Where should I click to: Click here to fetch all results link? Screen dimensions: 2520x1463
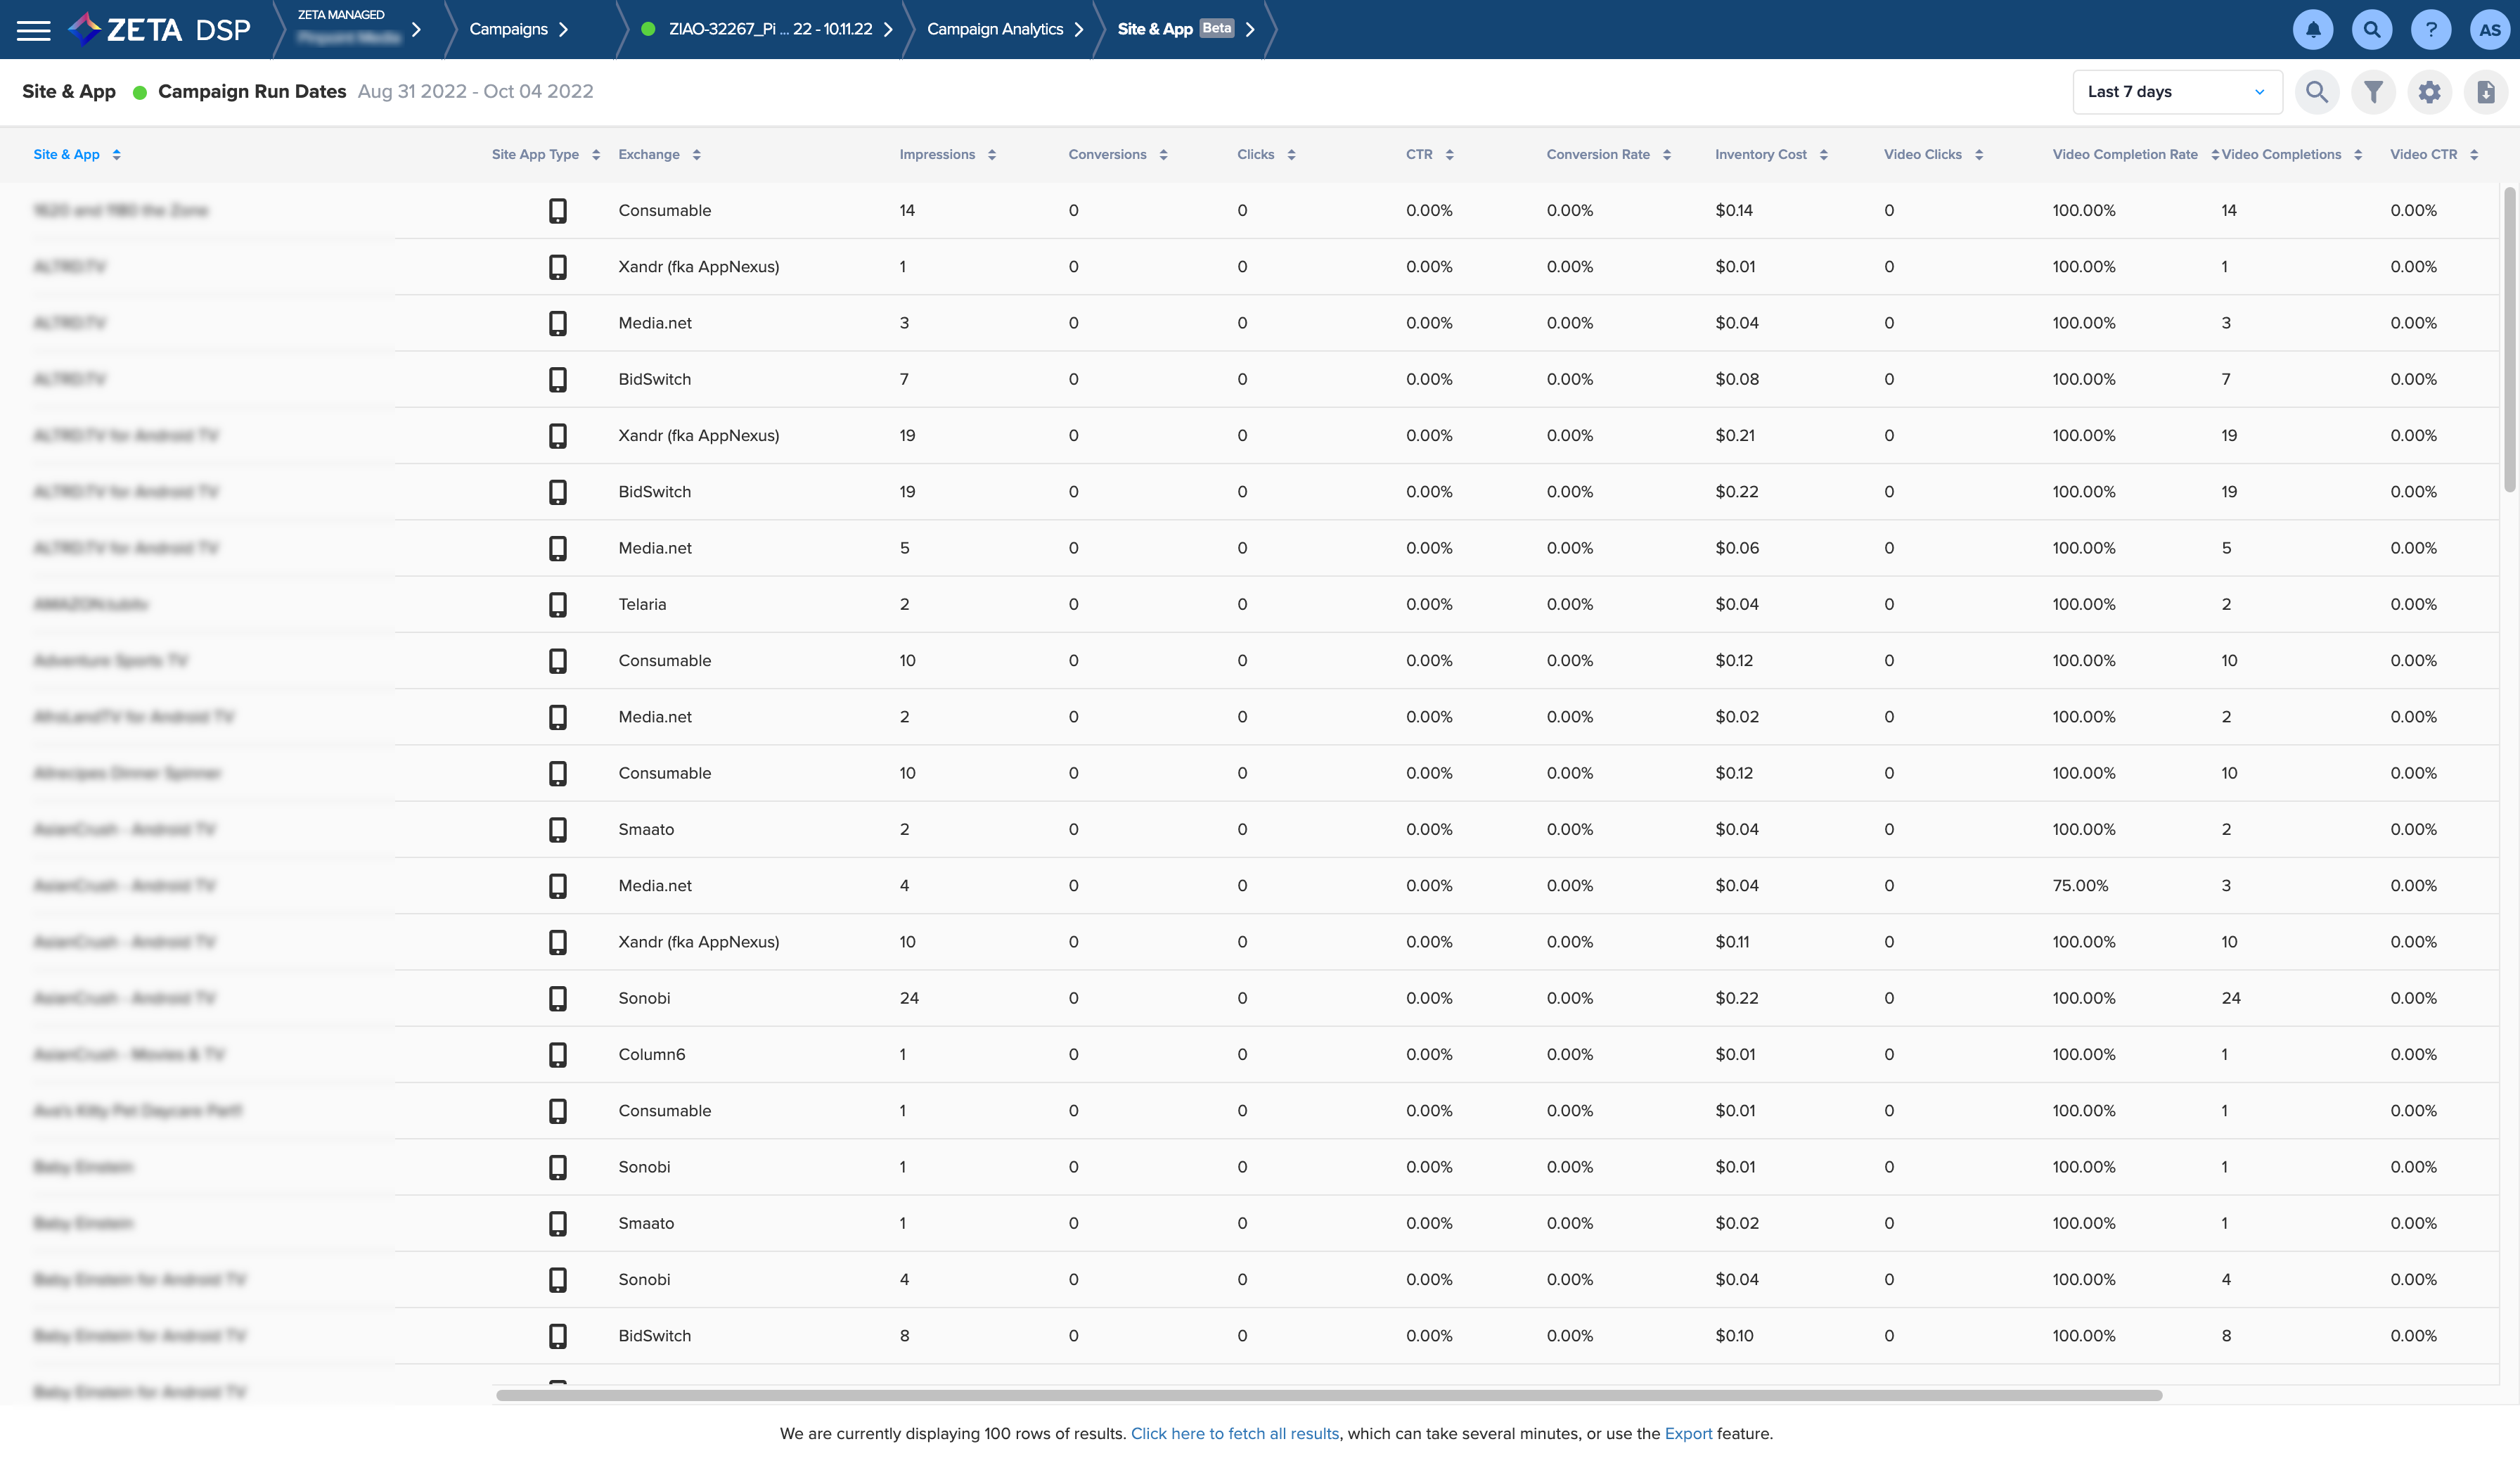[1234, 1433]
